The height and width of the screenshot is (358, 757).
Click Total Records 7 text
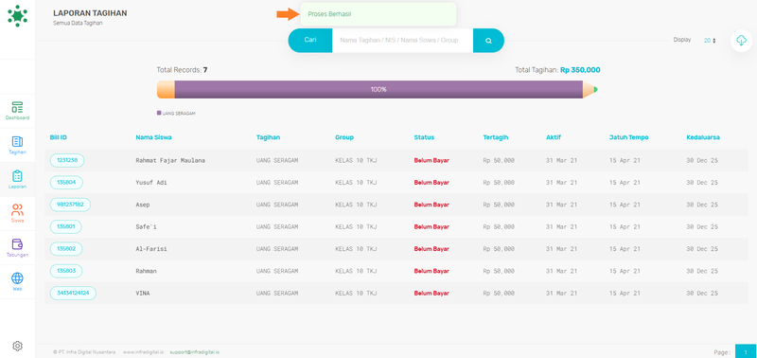click(x=182, y=70)
